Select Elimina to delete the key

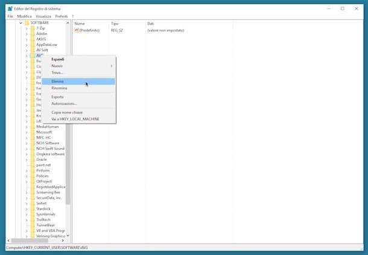tap(78, 82)
